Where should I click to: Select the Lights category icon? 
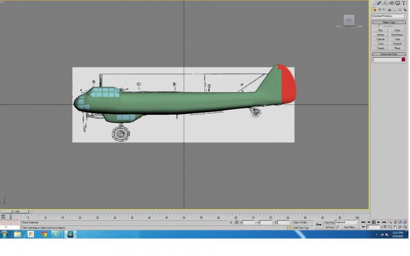click(384, 10)
